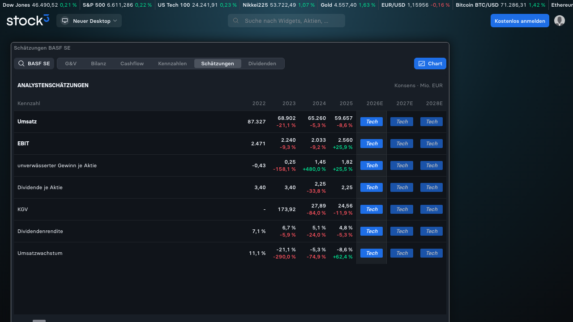This screenshot has height=322, width=573.
Task: Click the magnifier icon next to BASF SE
Action: pyautogui.click(x=21, y=64)
